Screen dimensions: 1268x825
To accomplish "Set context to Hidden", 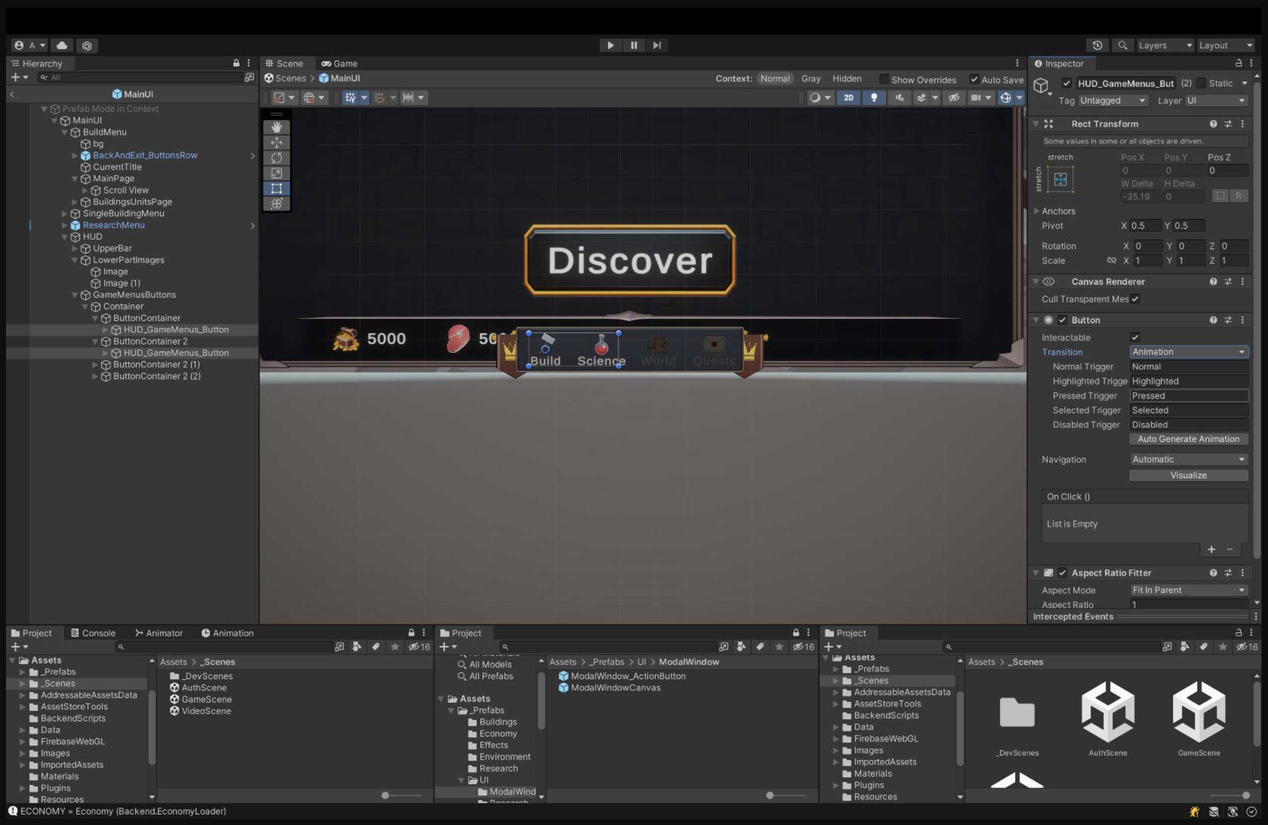I will pos(847,79).
